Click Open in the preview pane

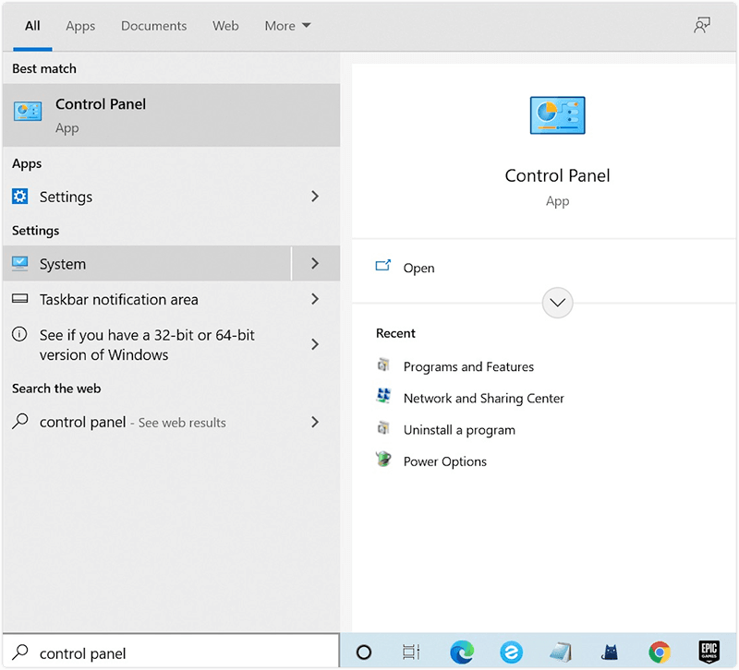pyautogui.click(x=418, y=268)
